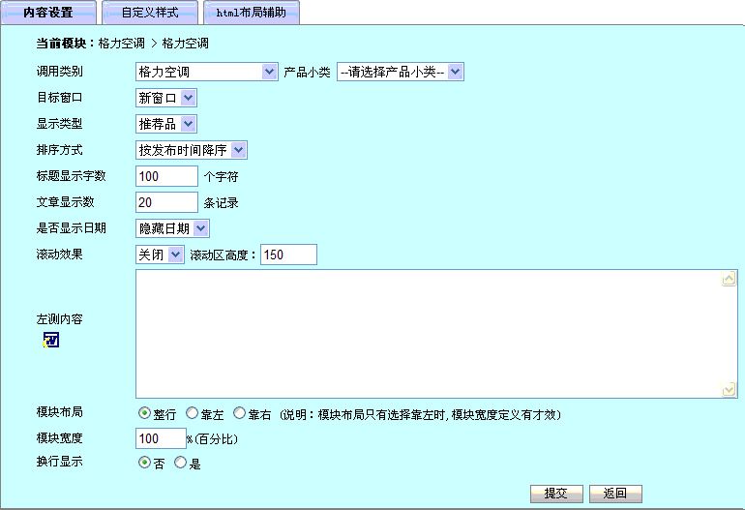Open the 目标窗口 dropdown showing 新窗口
745x510 pixels.
click(x=166, y=98)
